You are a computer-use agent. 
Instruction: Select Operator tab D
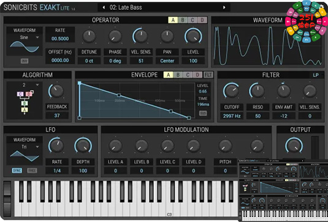202,20
